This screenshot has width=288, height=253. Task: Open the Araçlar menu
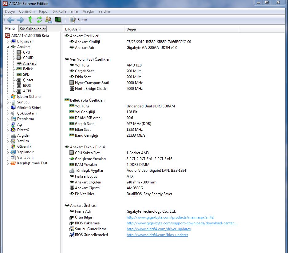click(x=88, y=11)
